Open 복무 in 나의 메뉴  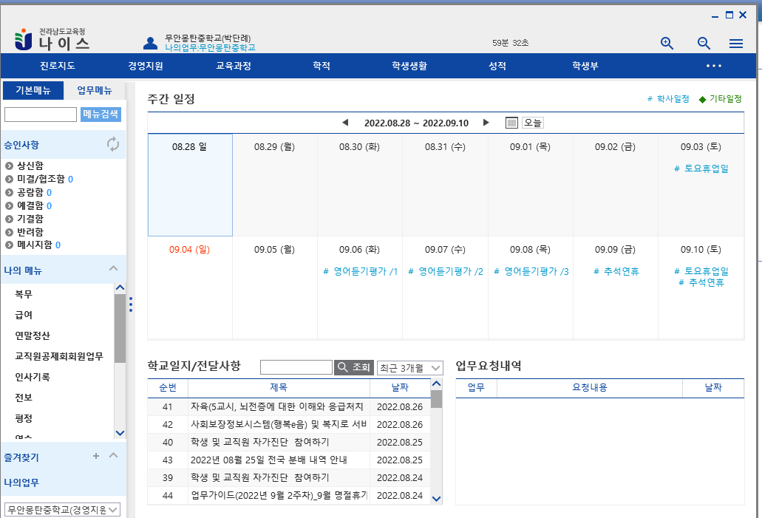point(24,295)
